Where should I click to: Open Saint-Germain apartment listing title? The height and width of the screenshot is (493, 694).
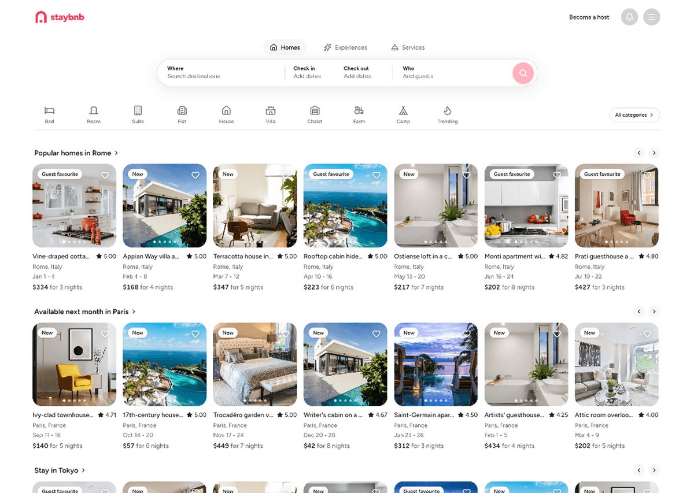424,415
